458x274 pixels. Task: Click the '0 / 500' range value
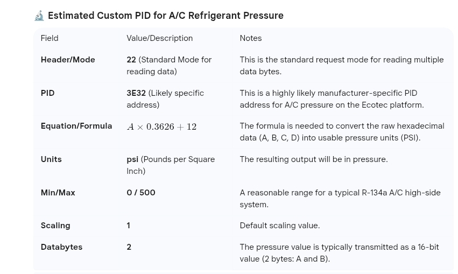(x=141, y=193)
